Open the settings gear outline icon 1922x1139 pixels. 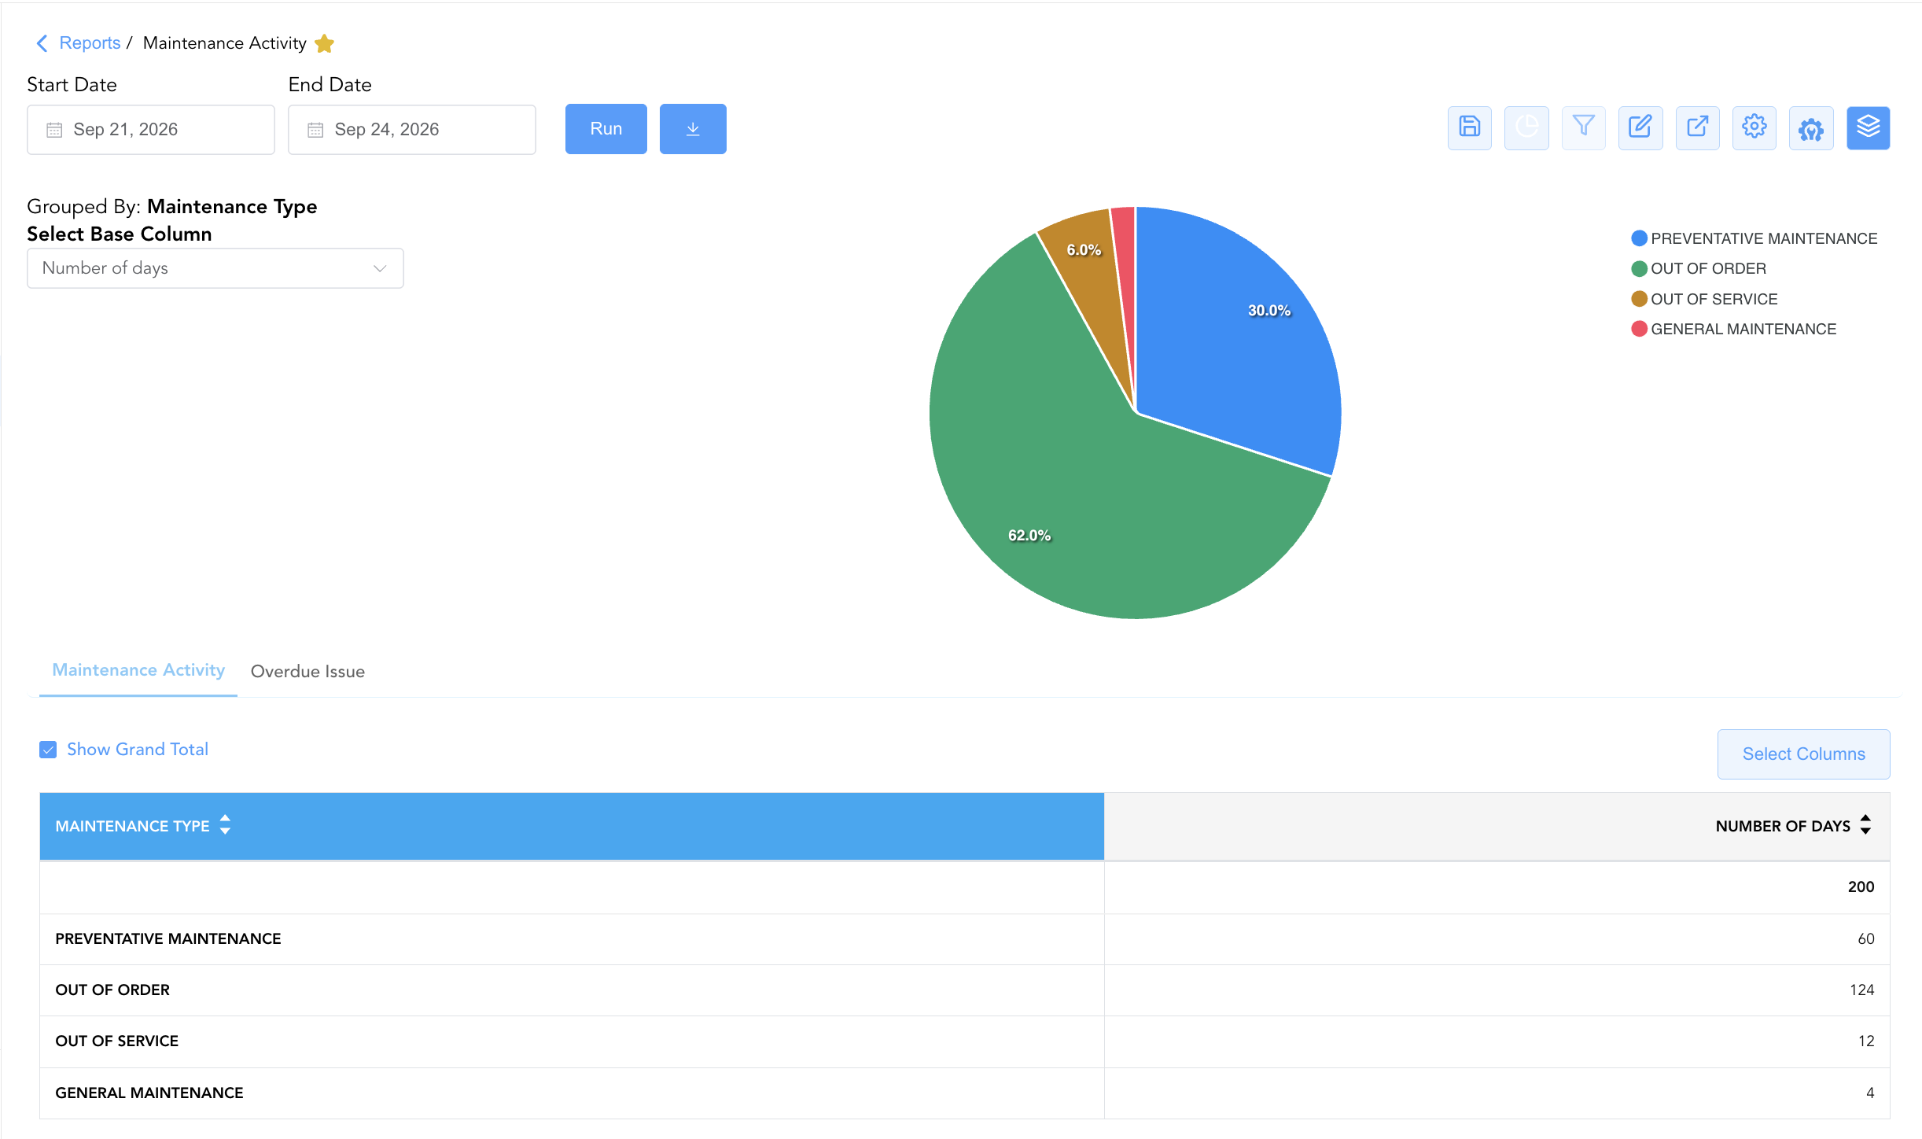(x=1754, y=127)
